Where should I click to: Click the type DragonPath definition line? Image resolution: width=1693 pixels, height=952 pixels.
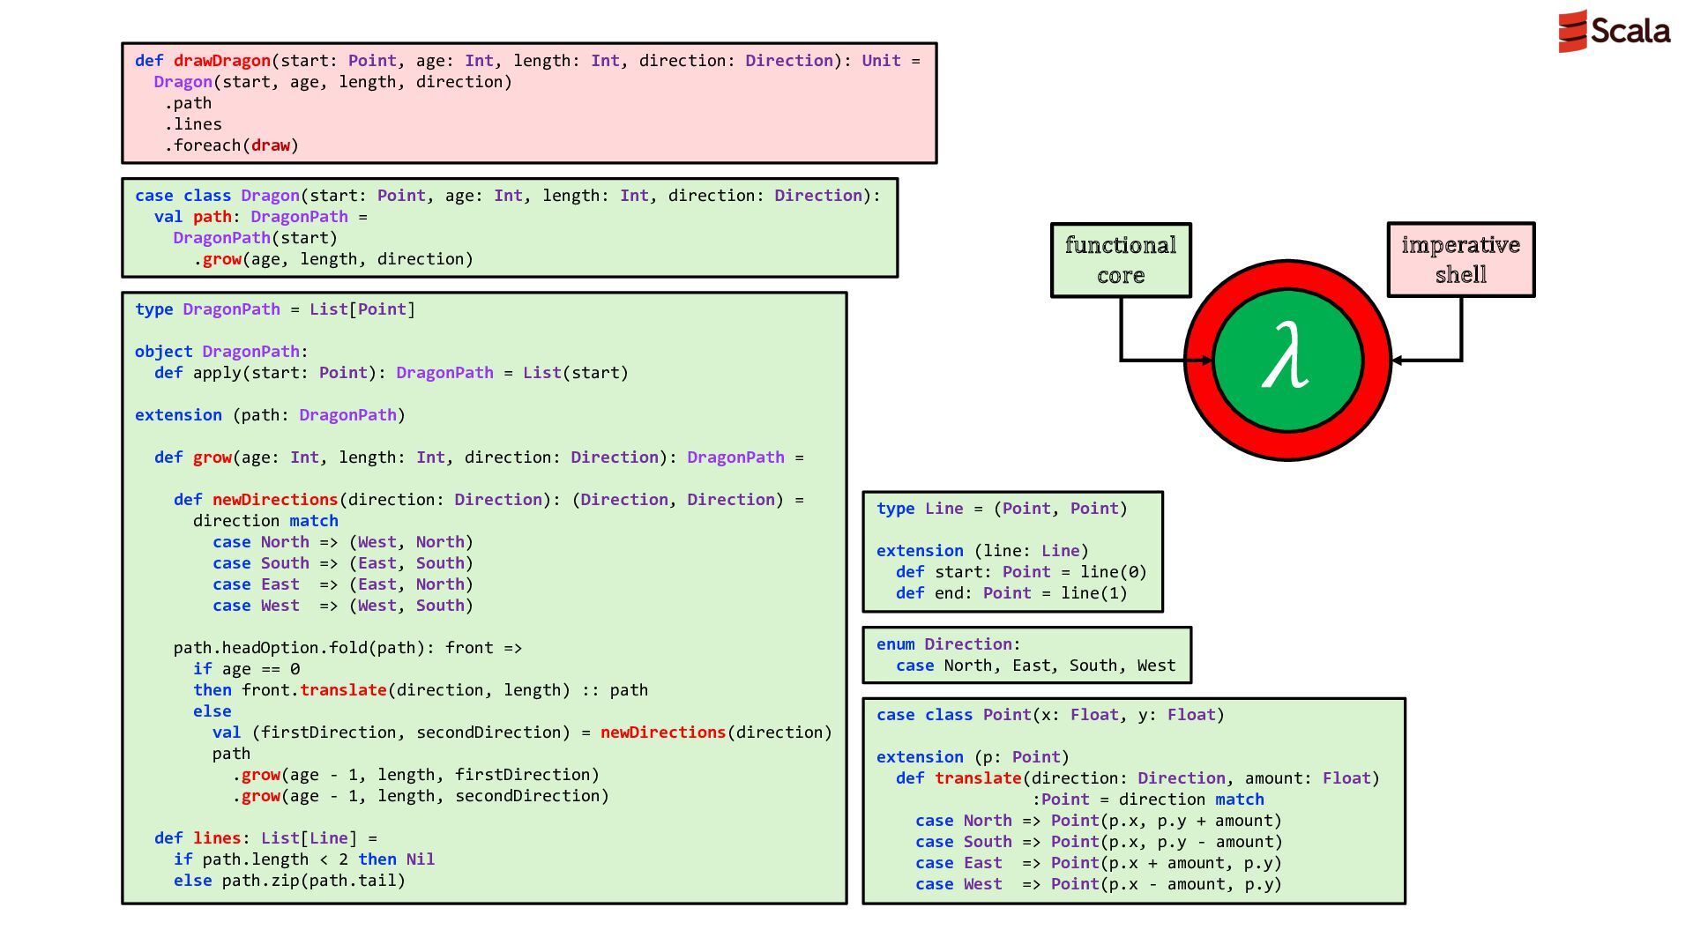(275, 309)
